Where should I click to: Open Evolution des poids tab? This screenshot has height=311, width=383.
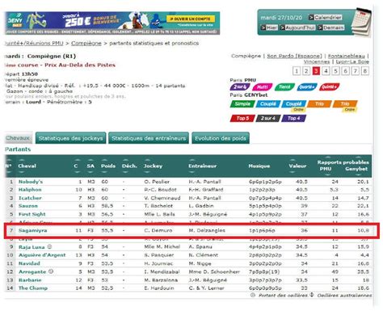tap(221, 138)
